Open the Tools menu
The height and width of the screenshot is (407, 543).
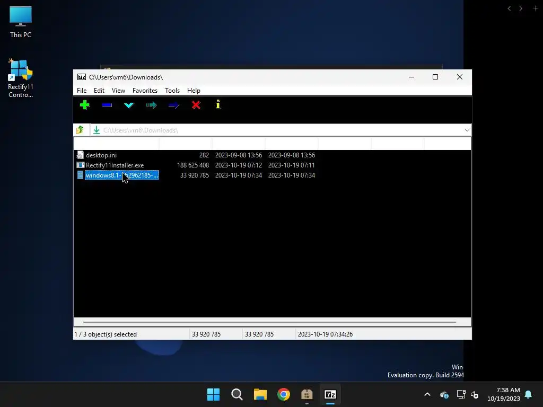point(172,90)
